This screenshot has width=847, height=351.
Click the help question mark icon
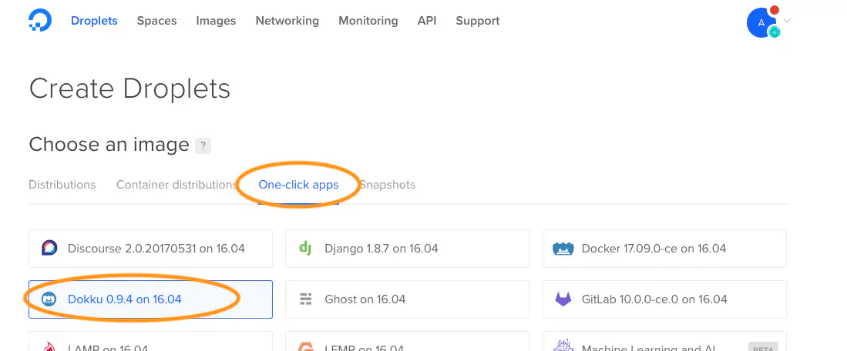point(203,145)
